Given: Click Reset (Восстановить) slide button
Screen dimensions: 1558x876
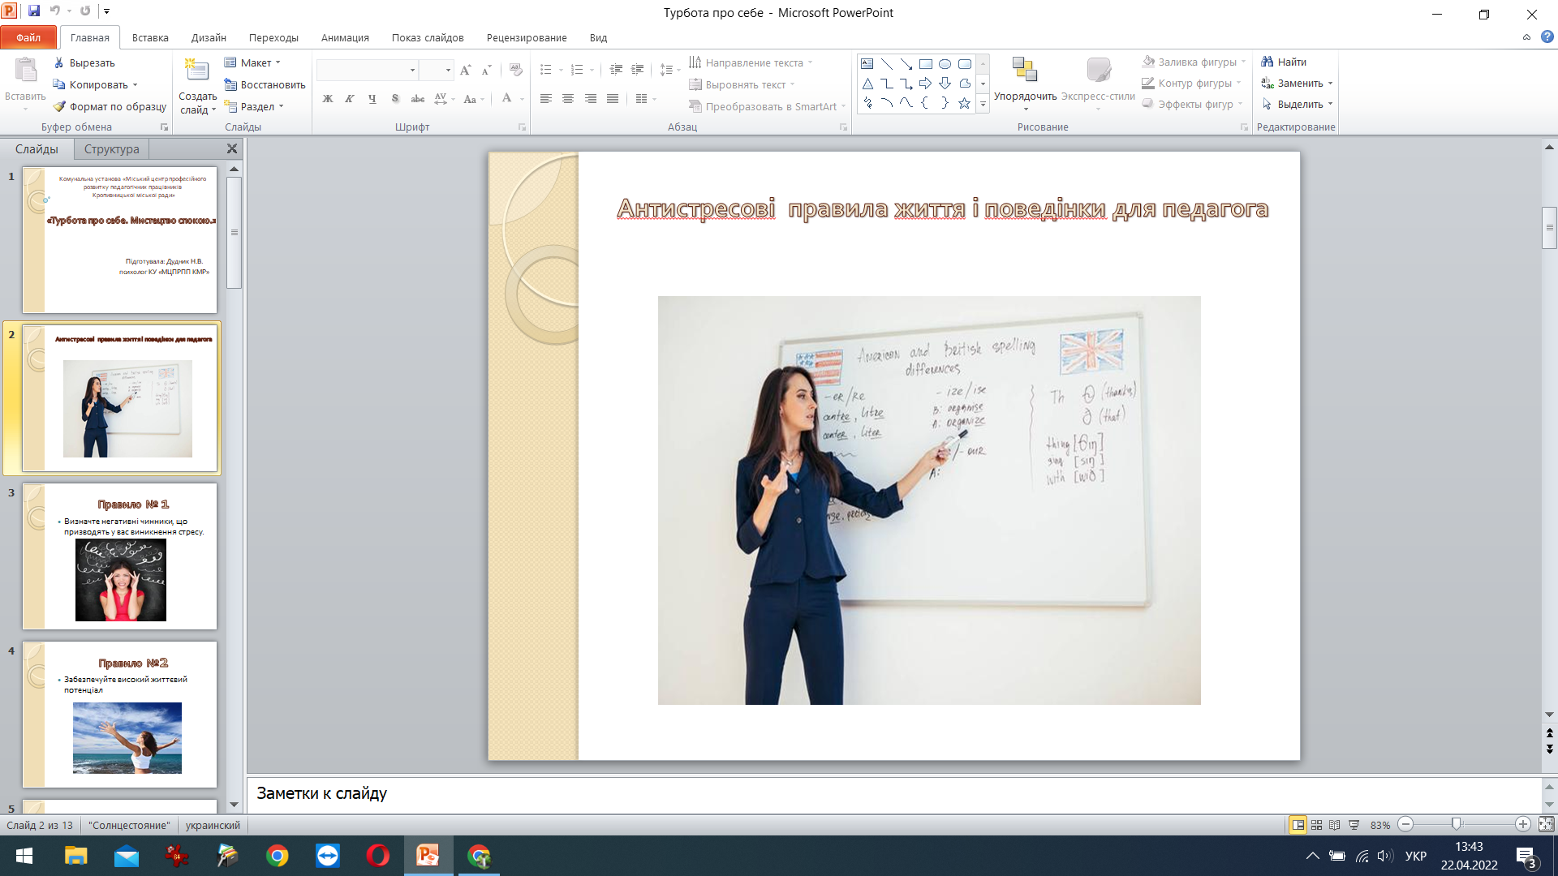Looking at the screenshot, I should click(265, 84).
